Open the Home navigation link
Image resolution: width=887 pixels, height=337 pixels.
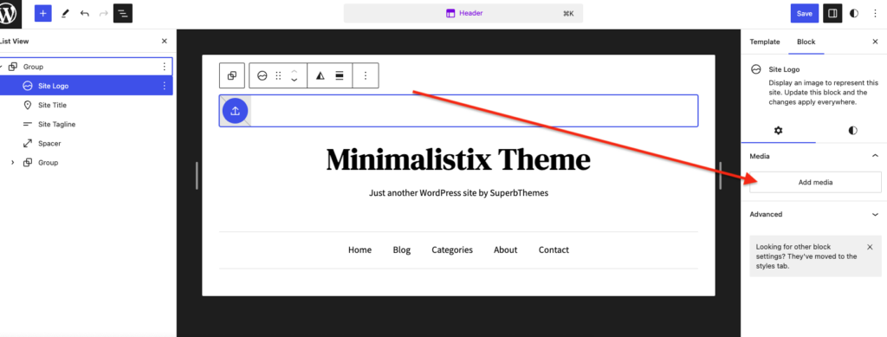coord(359,250)
